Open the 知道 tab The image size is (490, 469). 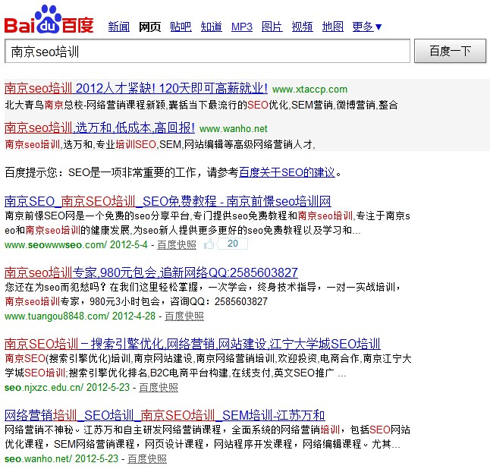coord(212,27)
